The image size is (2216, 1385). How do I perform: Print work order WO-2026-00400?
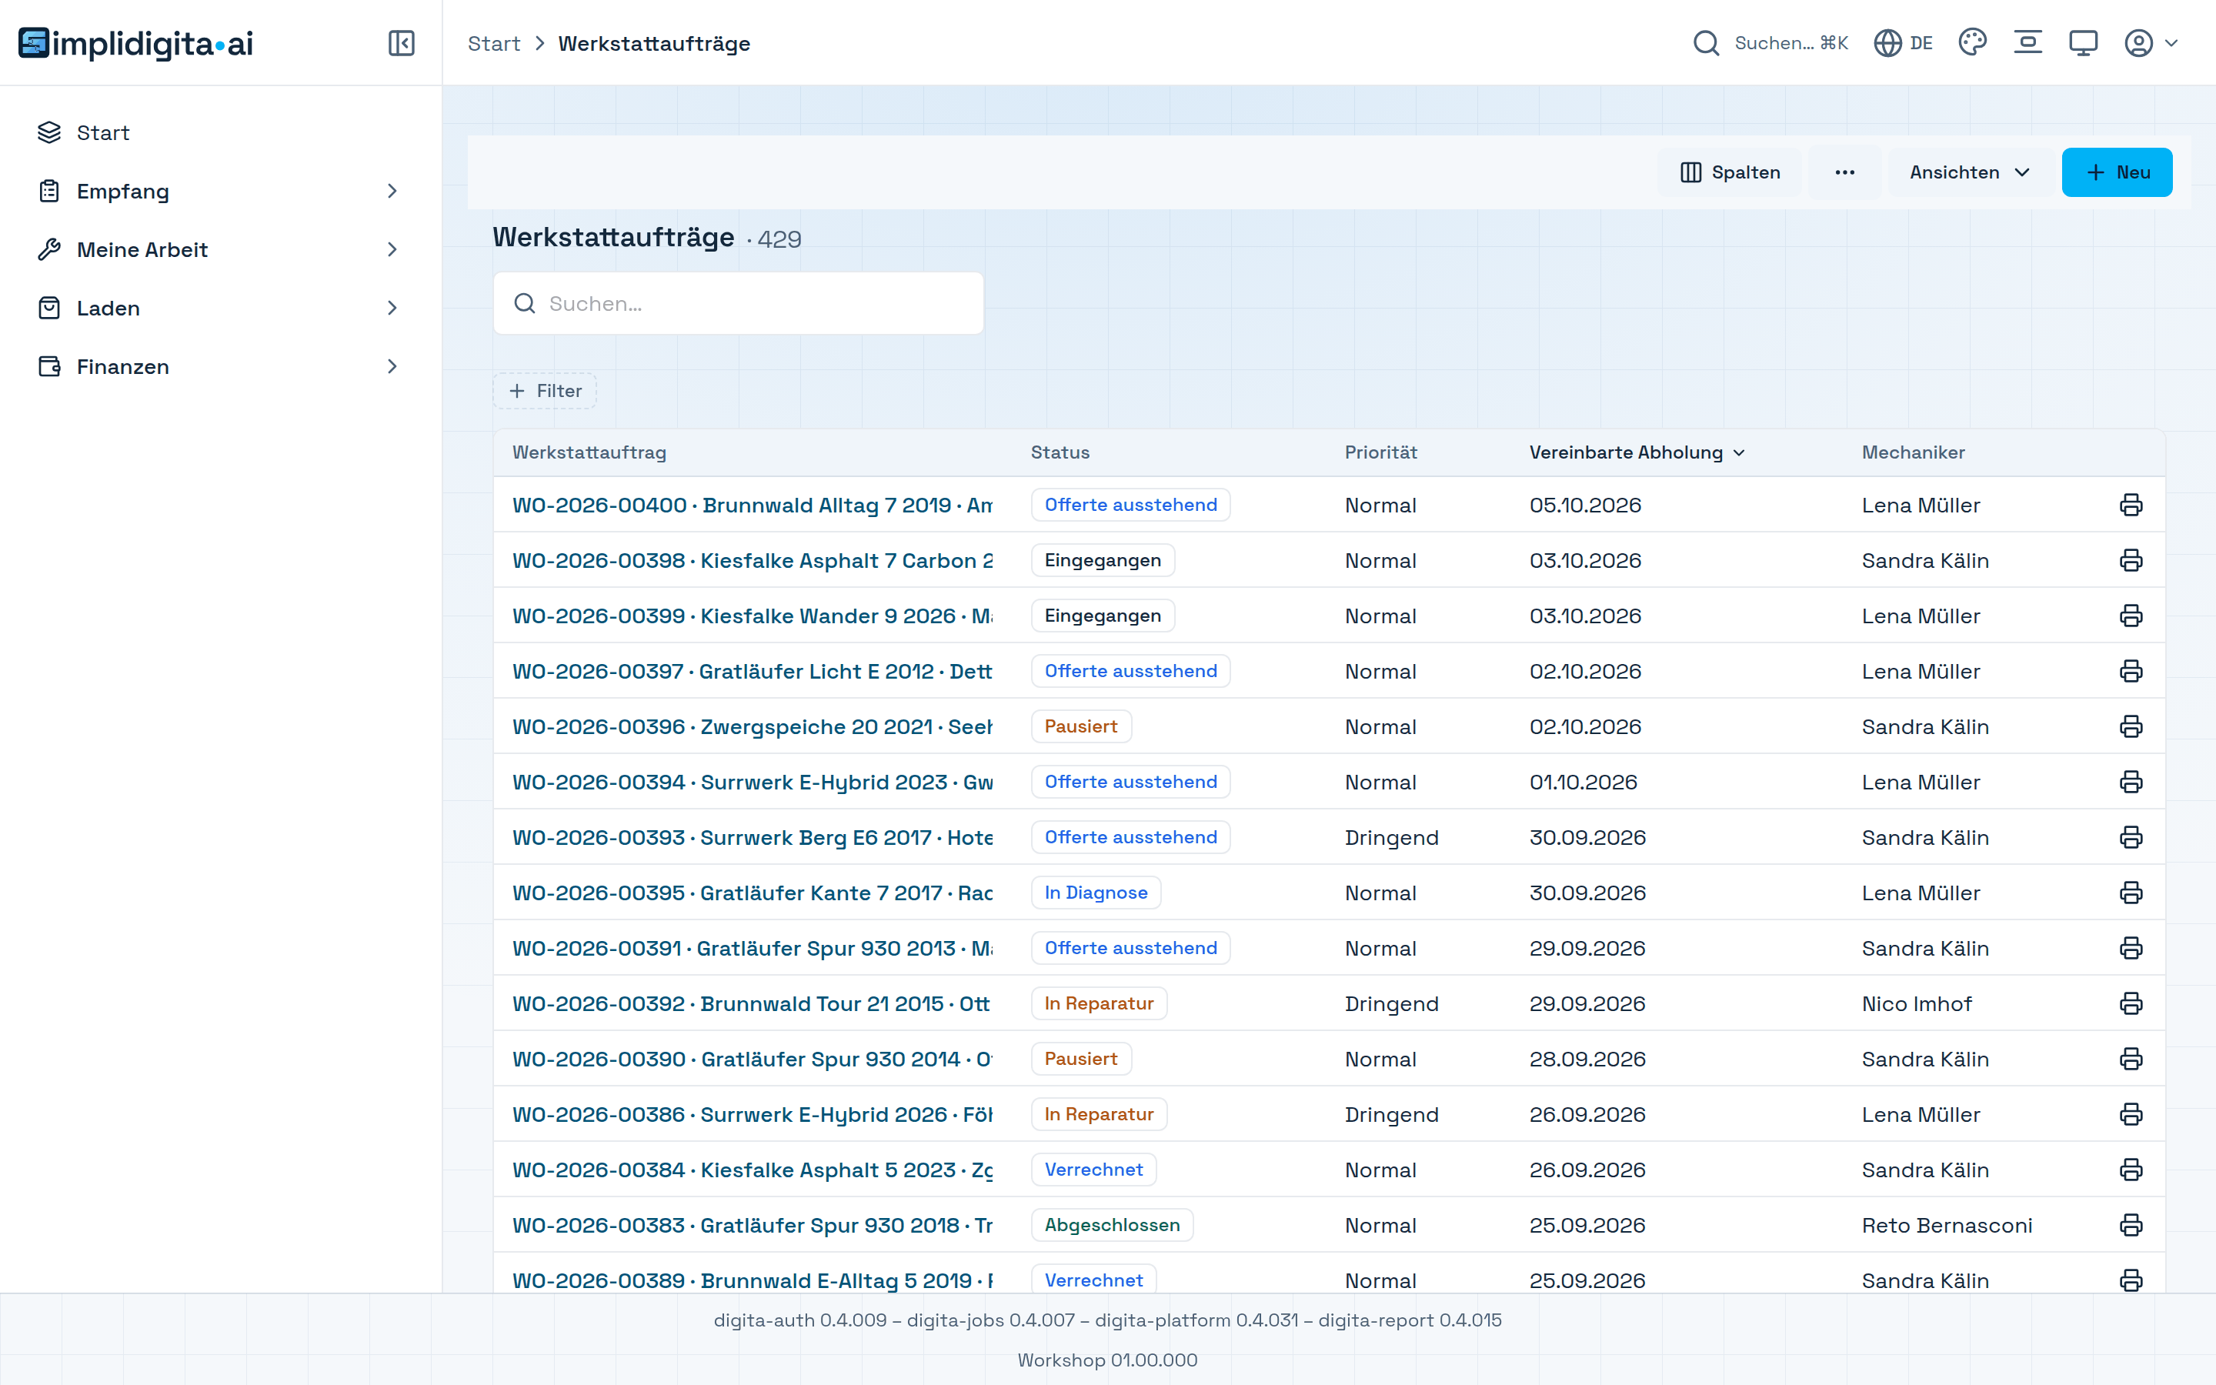pyautogui.click(x=2131, y=505)
